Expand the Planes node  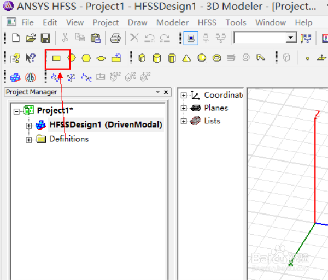click(x=184, y=108)
